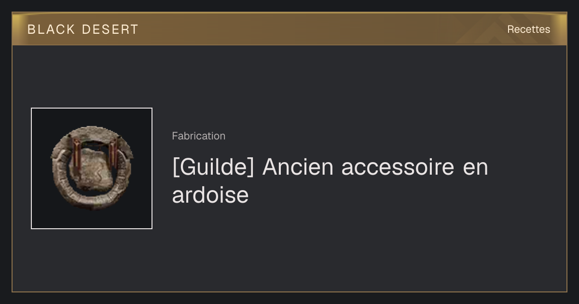Click the word 'Ancien' in the title
The height and width of the screenshot is (304, 579).
click(x=298, y=167)
